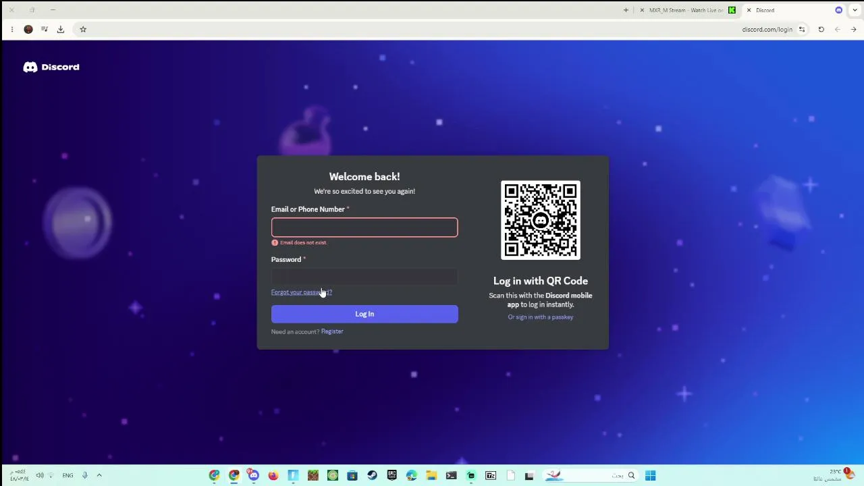Show hidden system tray icons chevron

(99, 475)
